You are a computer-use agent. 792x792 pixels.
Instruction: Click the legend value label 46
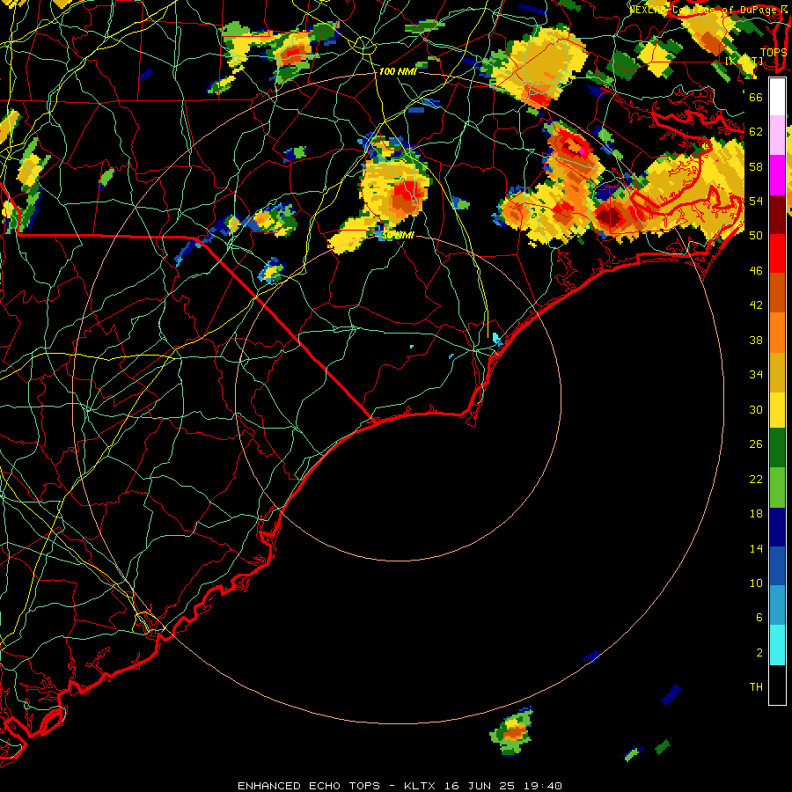click(756, 271)
